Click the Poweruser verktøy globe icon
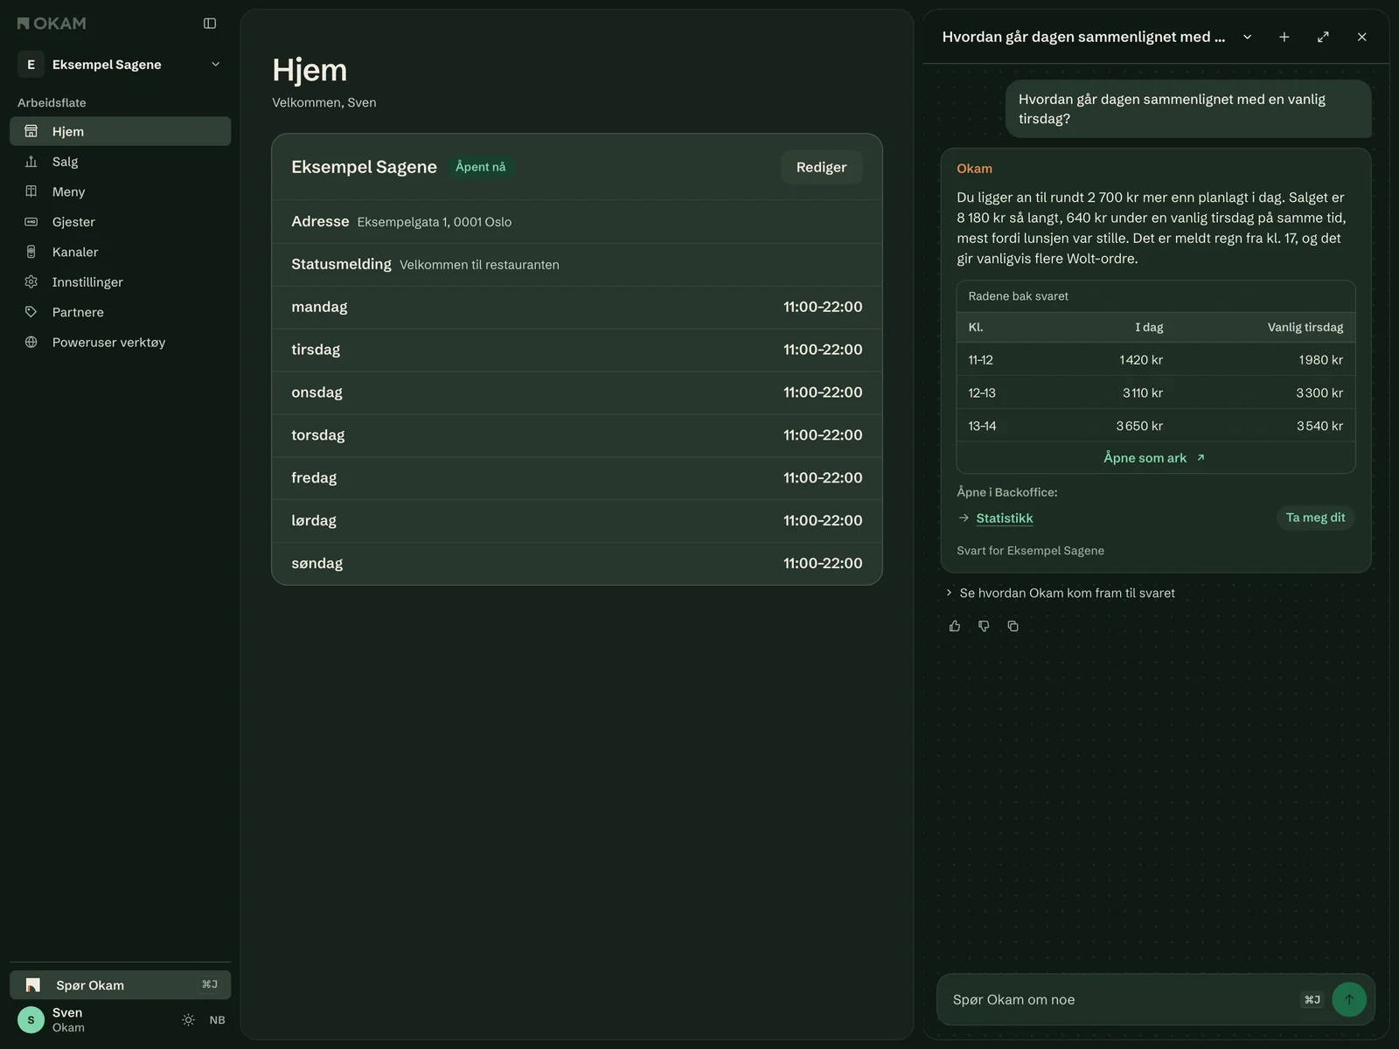This screenshot has height=1049, width=1399. (x=31, y=342)
